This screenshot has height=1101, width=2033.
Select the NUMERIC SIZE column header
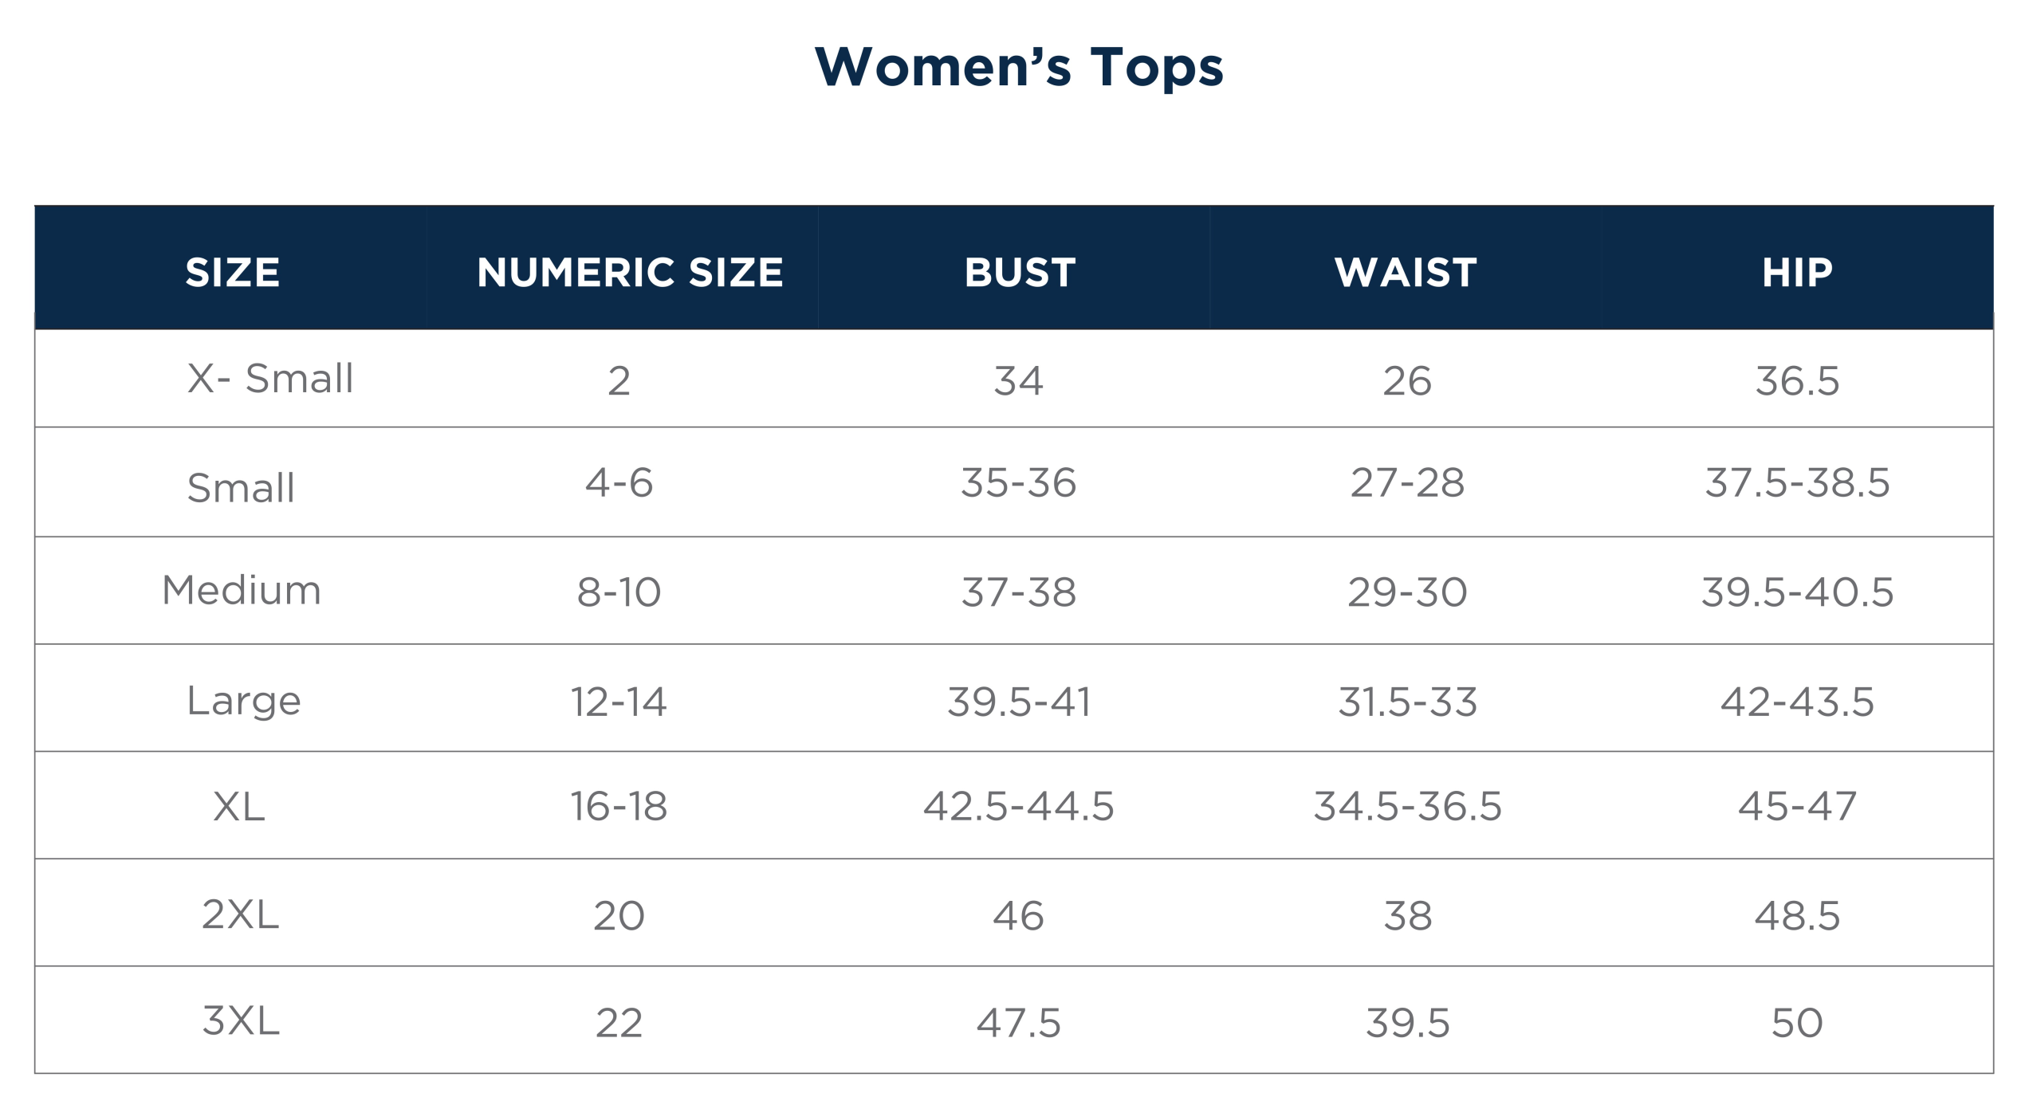pos(630,273)
